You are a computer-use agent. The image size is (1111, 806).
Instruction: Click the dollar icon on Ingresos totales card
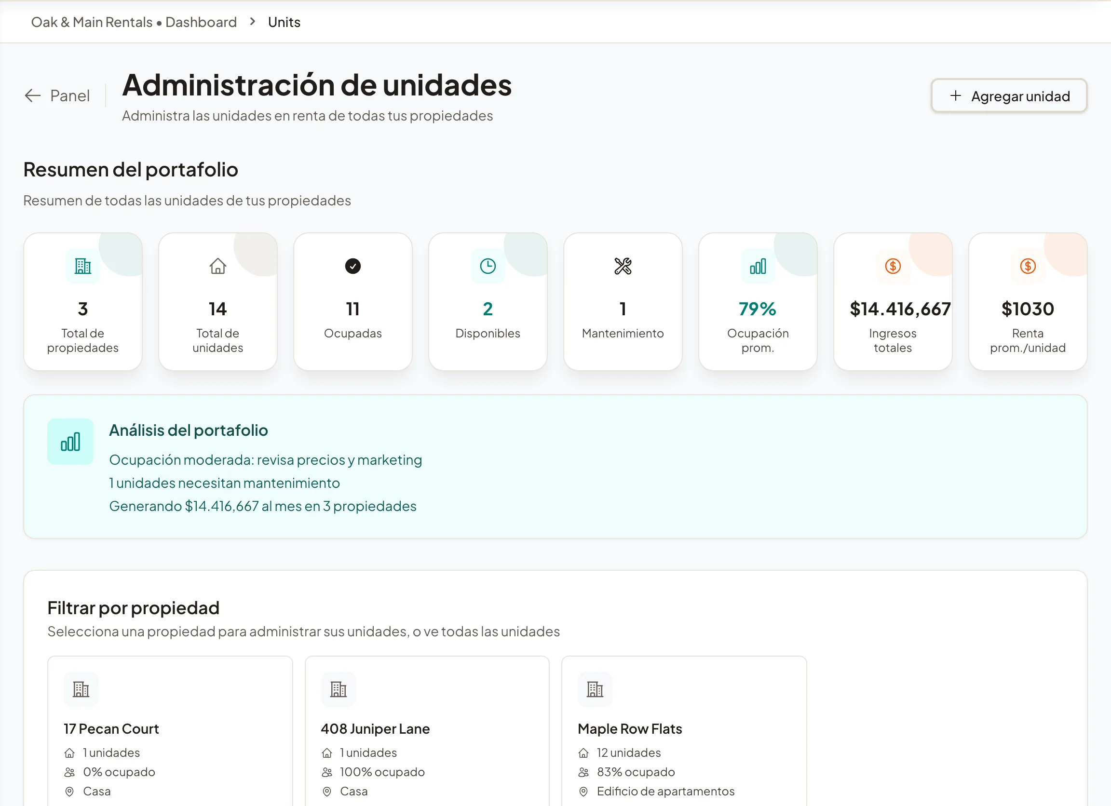tap(893, 266)
